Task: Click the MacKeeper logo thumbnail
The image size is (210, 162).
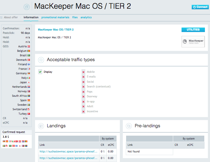Action: pyautogui.click(x=193, y=42)
